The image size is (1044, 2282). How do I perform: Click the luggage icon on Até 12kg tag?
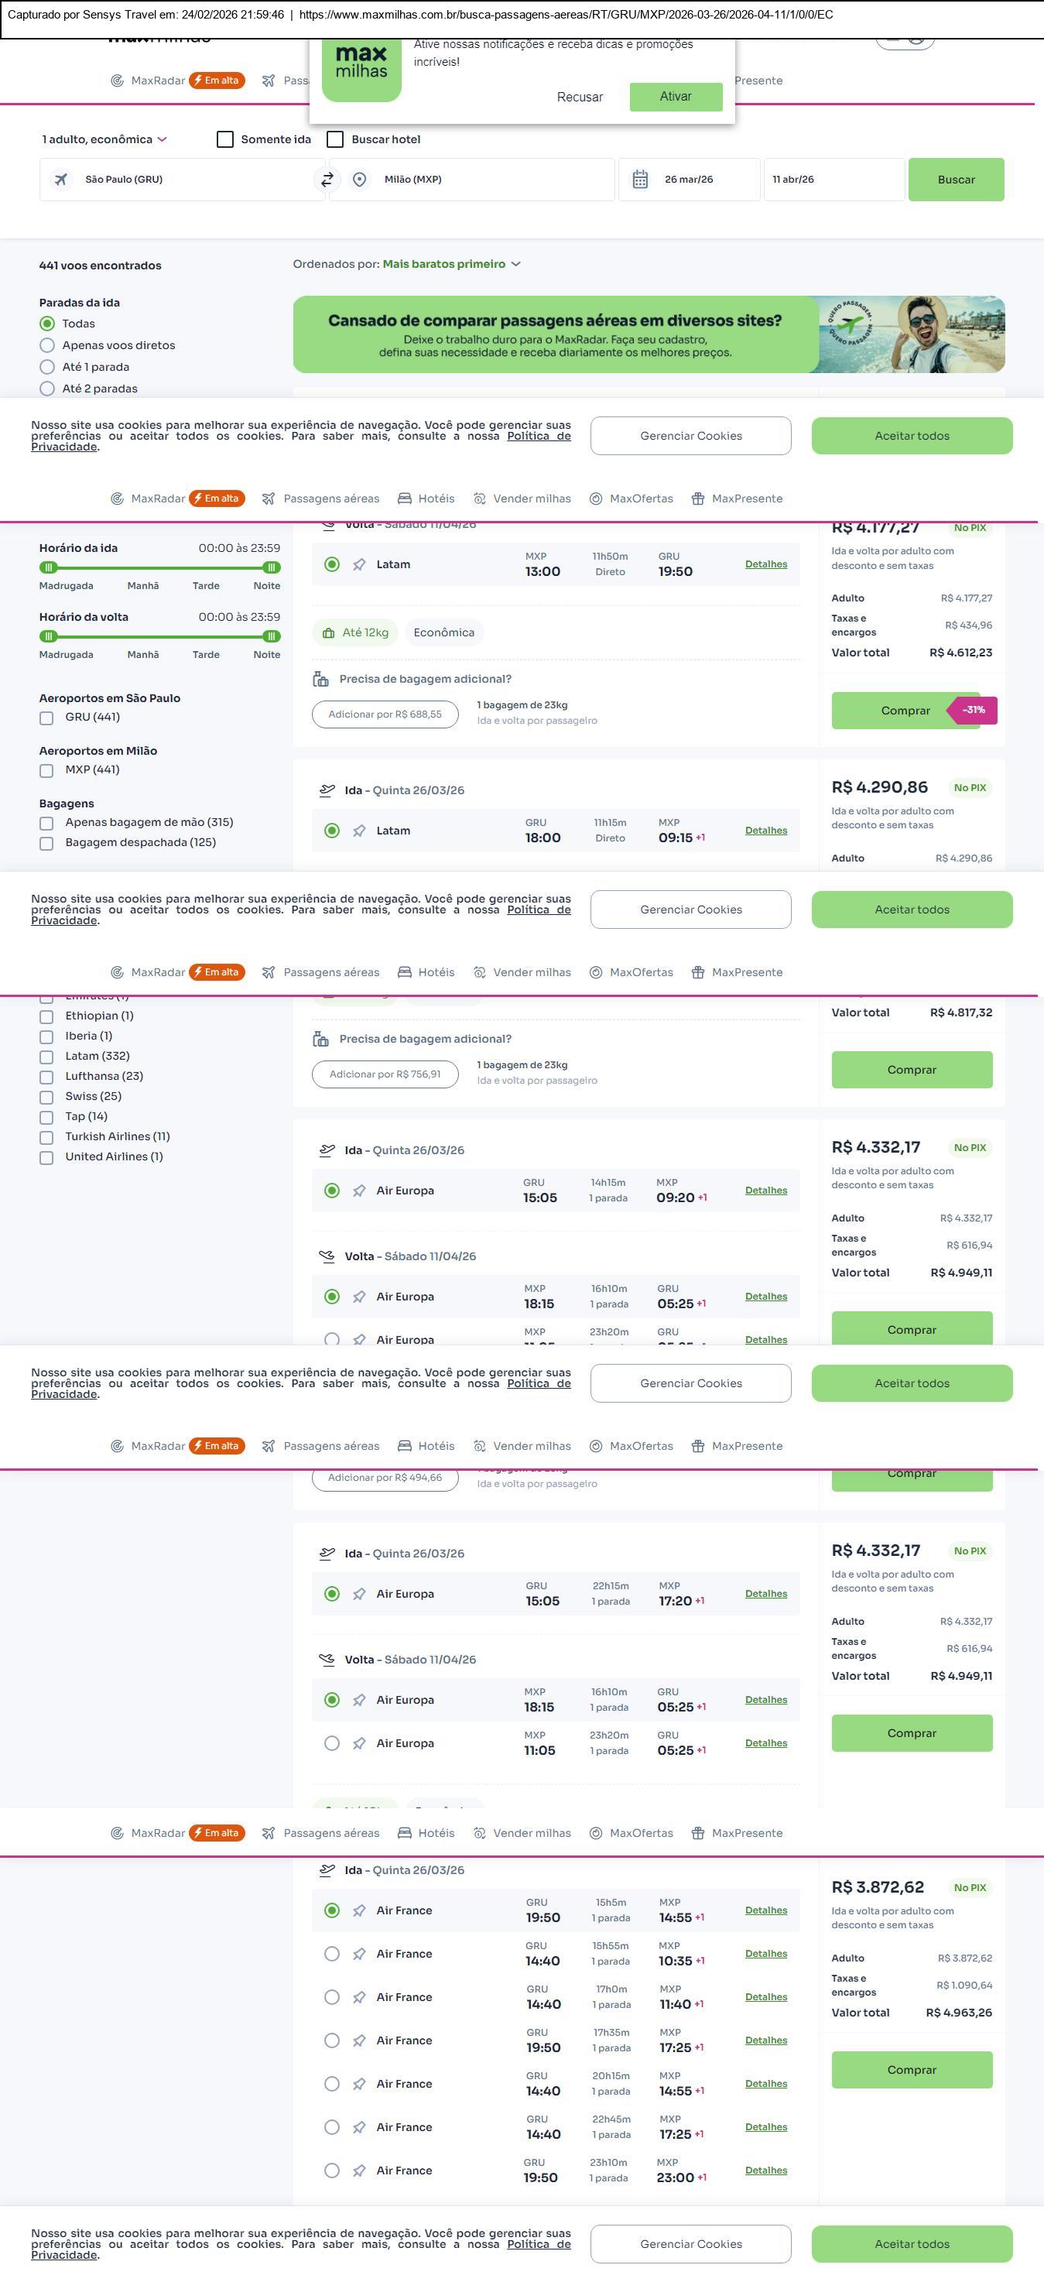tap(328, 633)
